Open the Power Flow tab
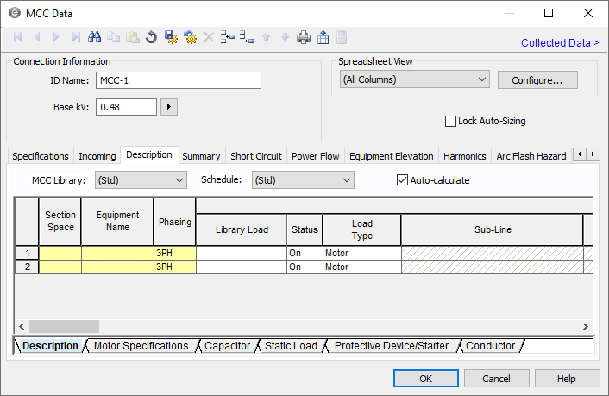 pos(316,156)
